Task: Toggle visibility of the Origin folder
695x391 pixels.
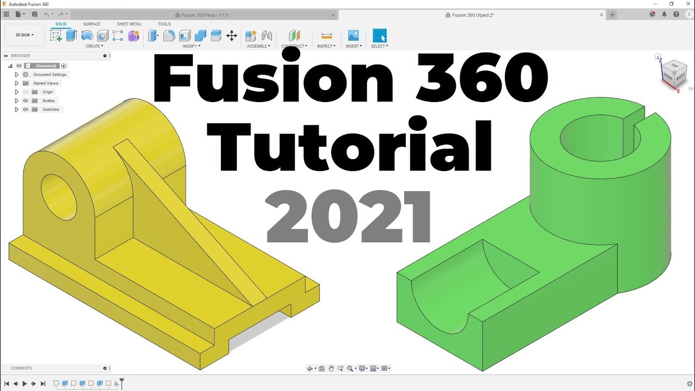Action: 26,92
